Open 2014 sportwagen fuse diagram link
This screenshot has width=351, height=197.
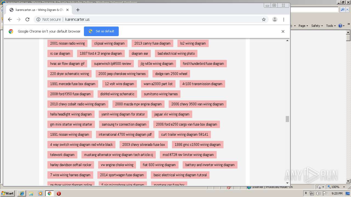click(122, 175)
